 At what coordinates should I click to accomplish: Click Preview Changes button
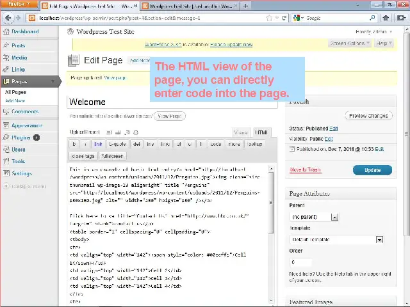coord(368,116)
